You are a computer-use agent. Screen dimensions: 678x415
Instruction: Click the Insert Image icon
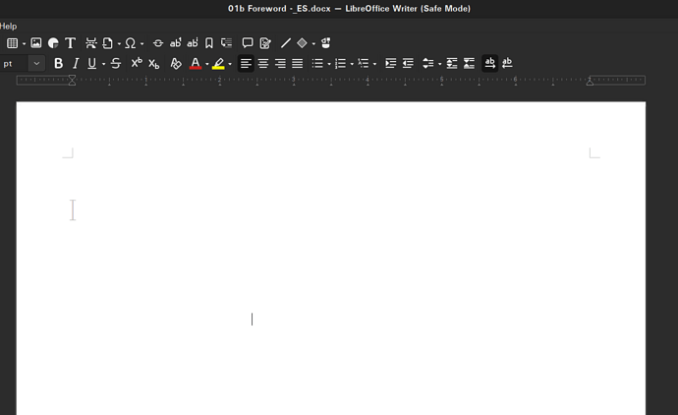tap(36, 43)
